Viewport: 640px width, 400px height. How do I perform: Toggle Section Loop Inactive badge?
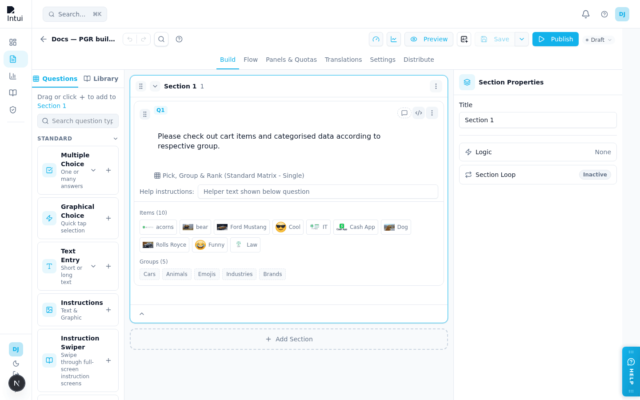595,175
